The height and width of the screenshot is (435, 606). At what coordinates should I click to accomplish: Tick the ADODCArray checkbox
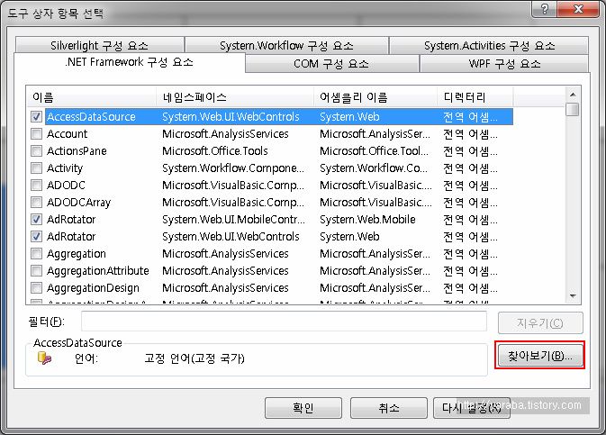pyautogui.click(x=36, y=203)
